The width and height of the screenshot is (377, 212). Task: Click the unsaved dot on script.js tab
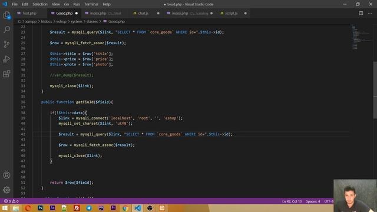tap(245, 13)
